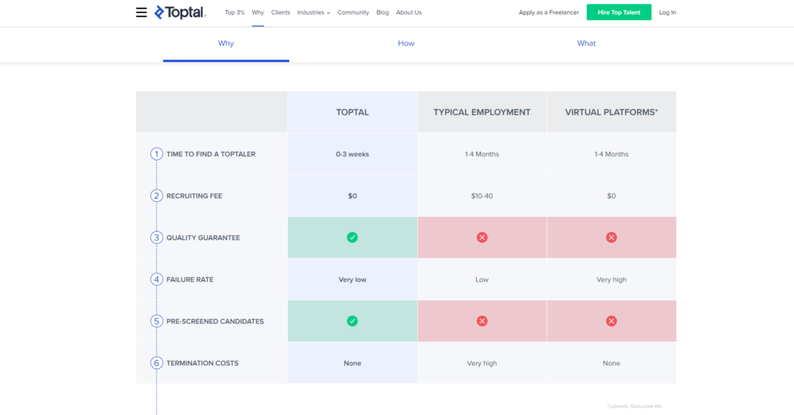
Task: Click the Toptal logo
Action: pos(180,12)
